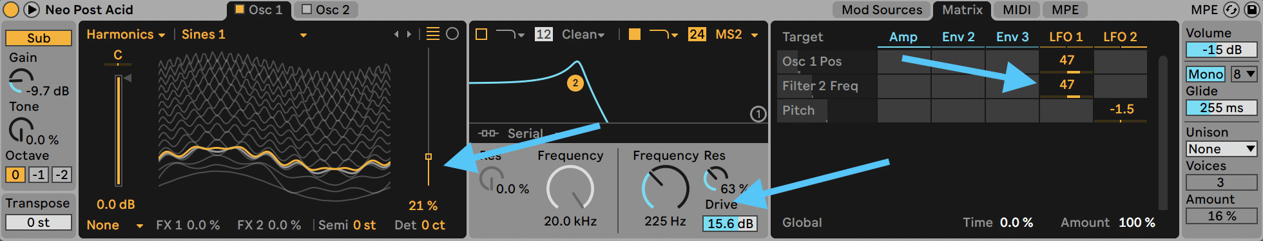Viewport: 1263px width, 241px height.
Task: Open the MIDI tab
Action: pos(1017,10)
